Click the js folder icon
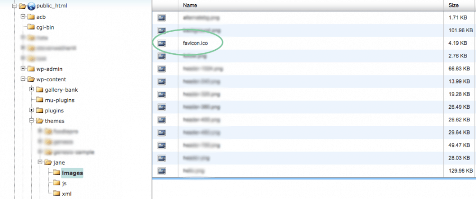The width and height of the screenshot is (476, 199). click(57, 183)
